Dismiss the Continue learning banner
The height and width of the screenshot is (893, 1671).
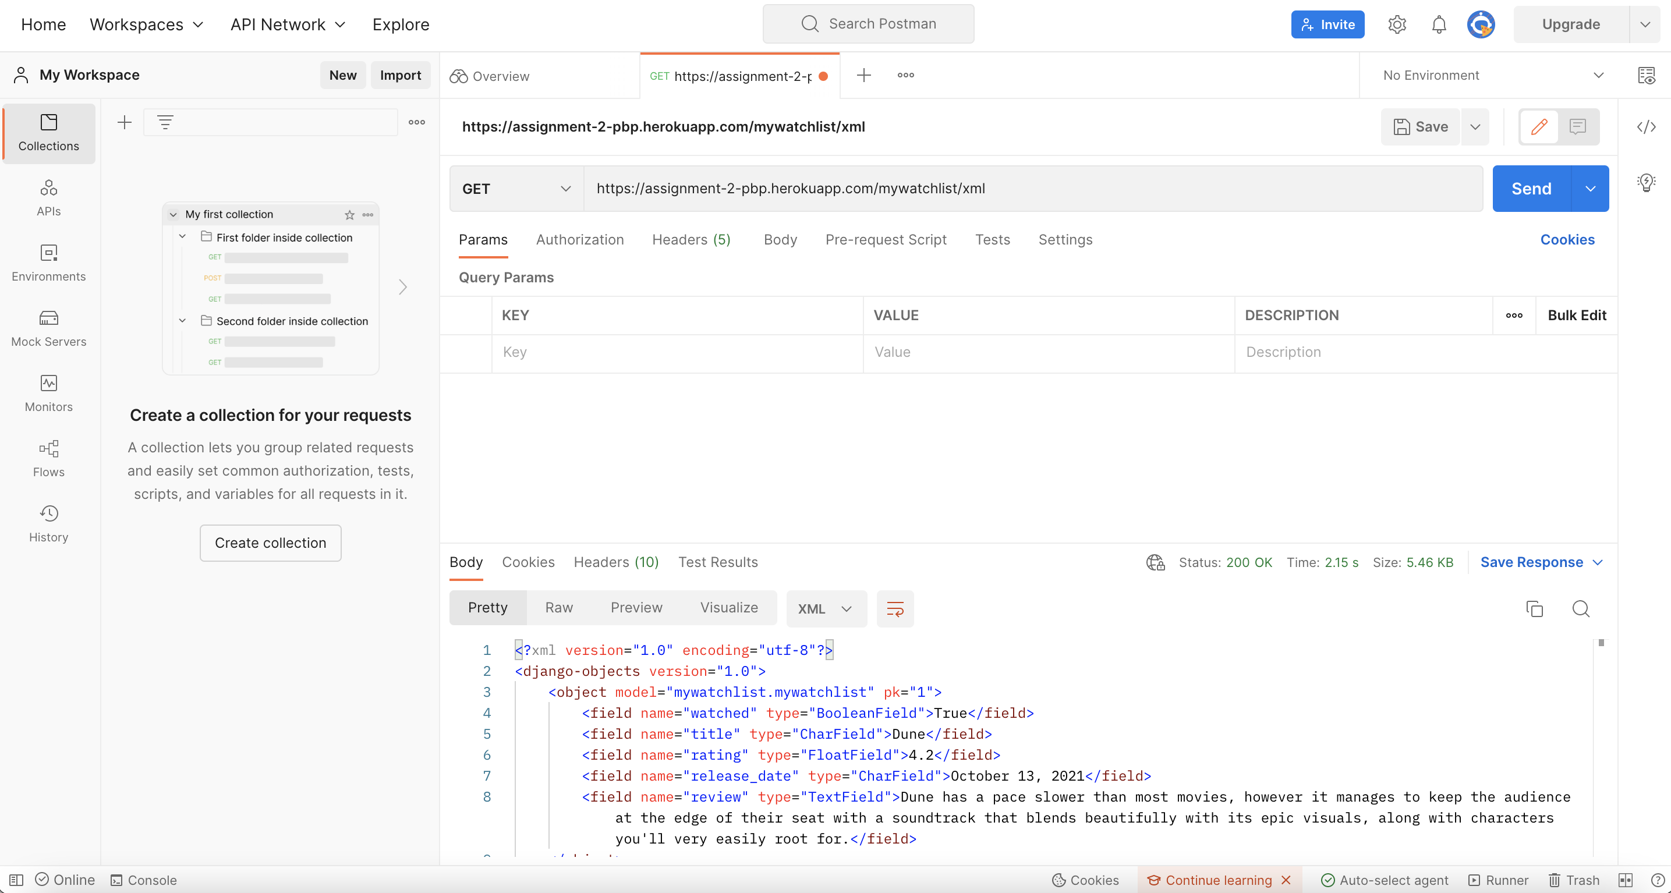[1286, 880]
